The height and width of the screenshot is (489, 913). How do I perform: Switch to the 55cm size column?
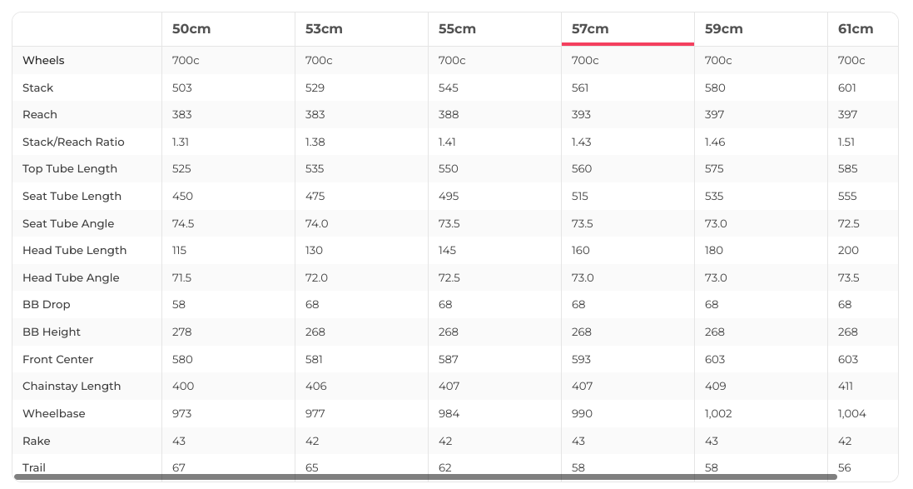tap(457, 29)
